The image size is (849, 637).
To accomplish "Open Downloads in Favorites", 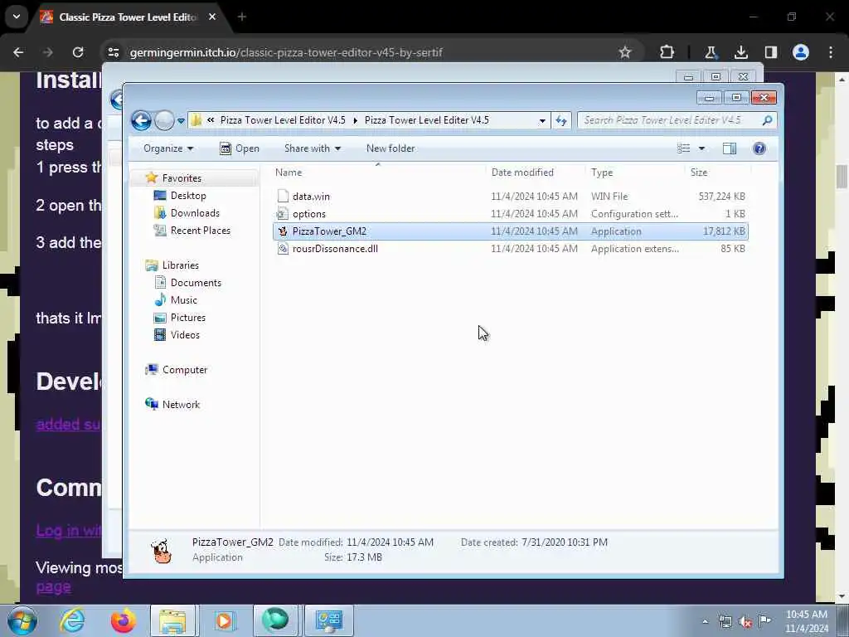I will click(195, 213).
